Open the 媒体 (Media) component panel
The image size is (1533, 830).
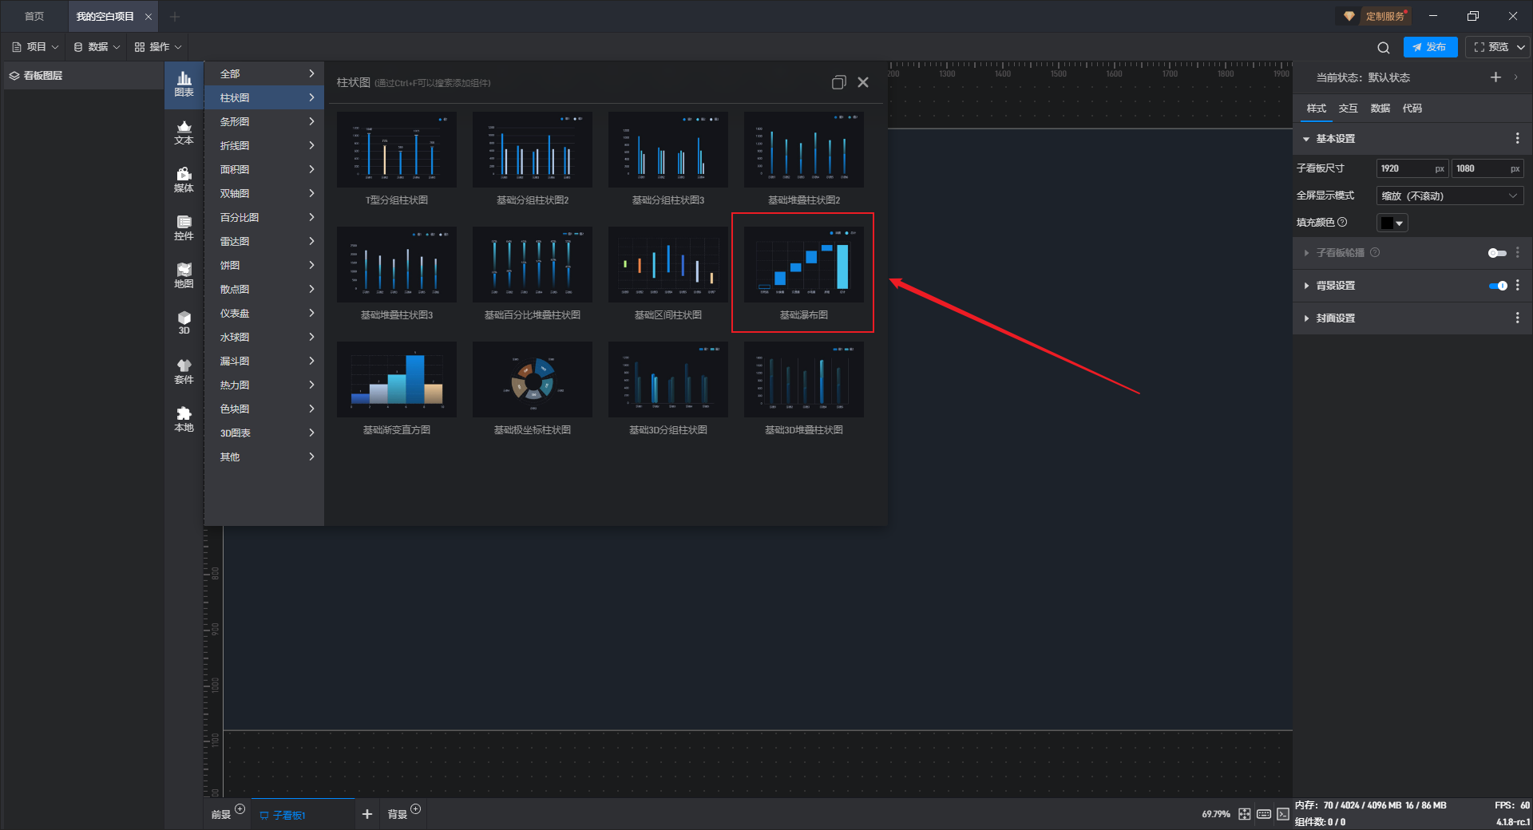(184, 180)
